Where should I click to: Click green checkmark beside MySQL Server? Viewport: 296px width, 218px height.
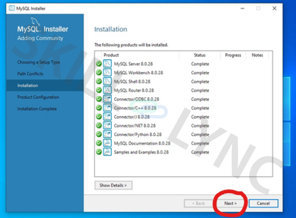tap(99, 64)
